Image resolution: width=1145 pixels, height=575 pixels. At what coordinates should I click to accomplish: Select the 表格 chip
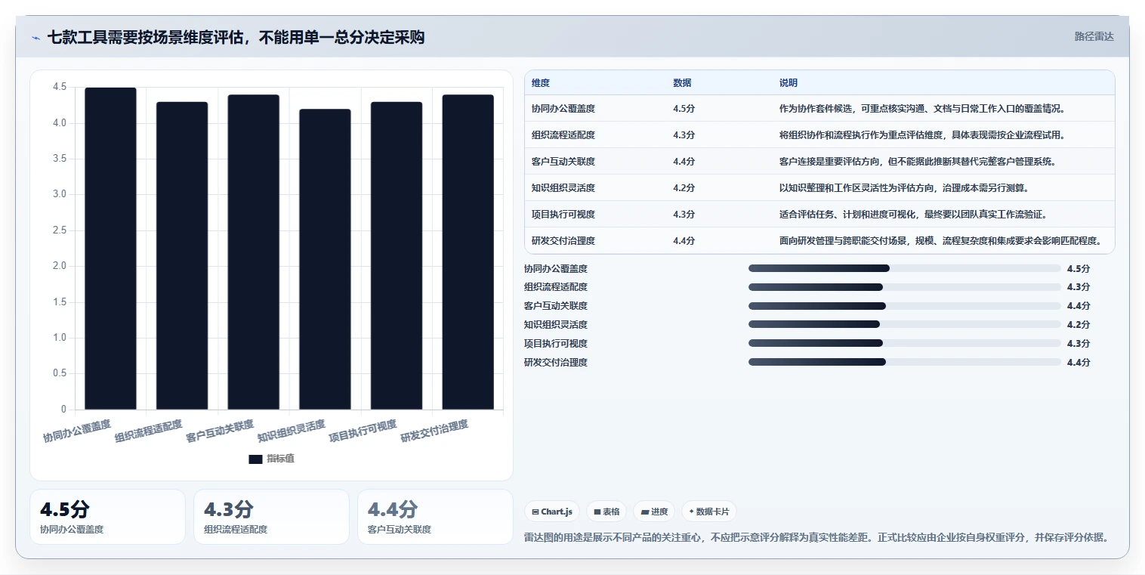(606, 512)
